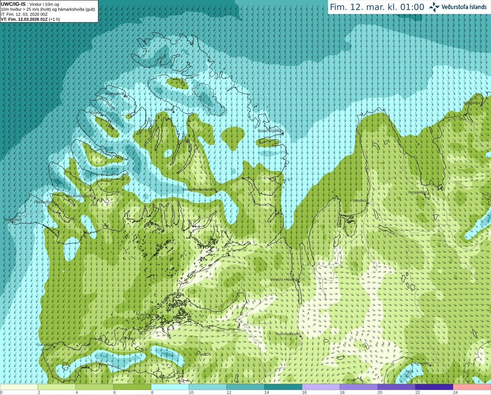The height and width of the screenshot is (395, 491).
Task: Click the above-24 m/s pink swatch
Action: (x=472, y=387)
